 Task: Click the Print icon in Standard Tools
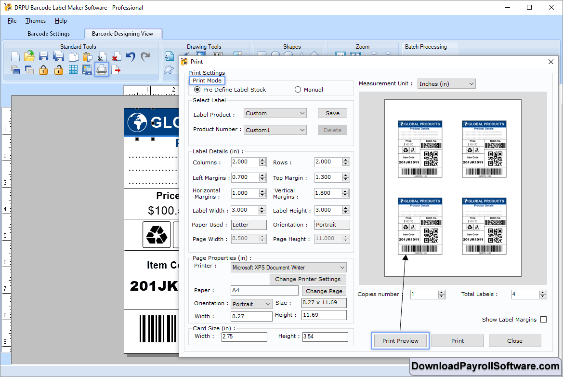(102, 69)
